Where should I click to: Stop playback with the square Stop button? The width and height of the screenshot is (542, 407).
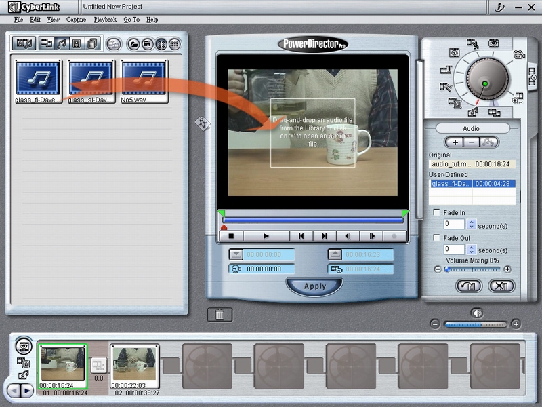(x=231, y=236)
